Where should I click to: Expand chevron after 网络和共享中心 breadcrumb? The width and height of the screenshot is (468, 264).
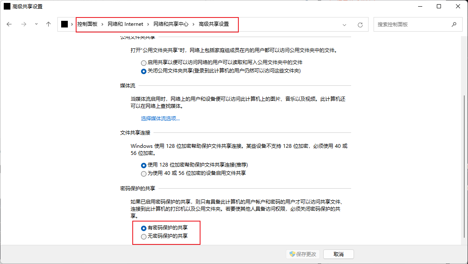click(193, 24)
